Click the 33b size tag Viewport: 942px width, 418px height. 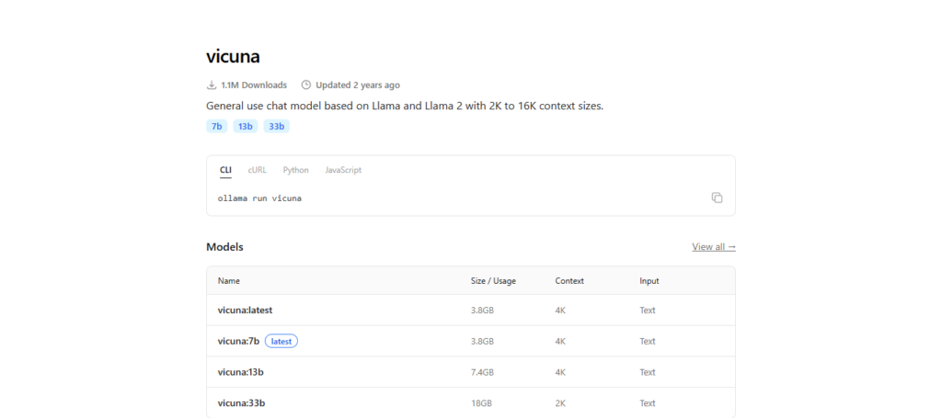(x=276, y=127)
